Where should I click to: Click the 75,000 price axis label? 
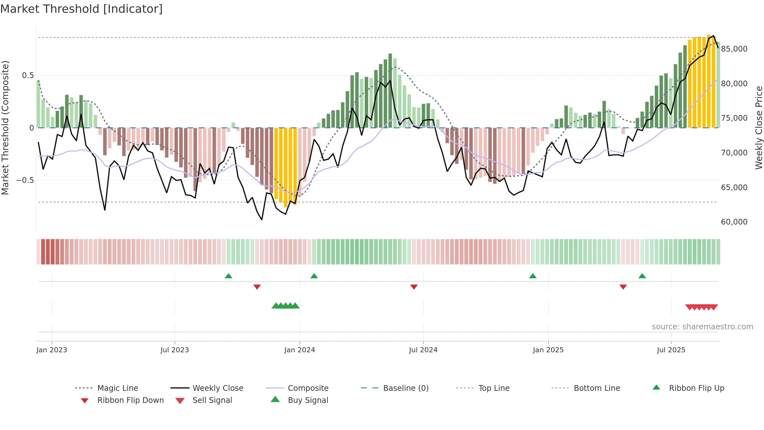pyautogui.click(x=734, y=118)
